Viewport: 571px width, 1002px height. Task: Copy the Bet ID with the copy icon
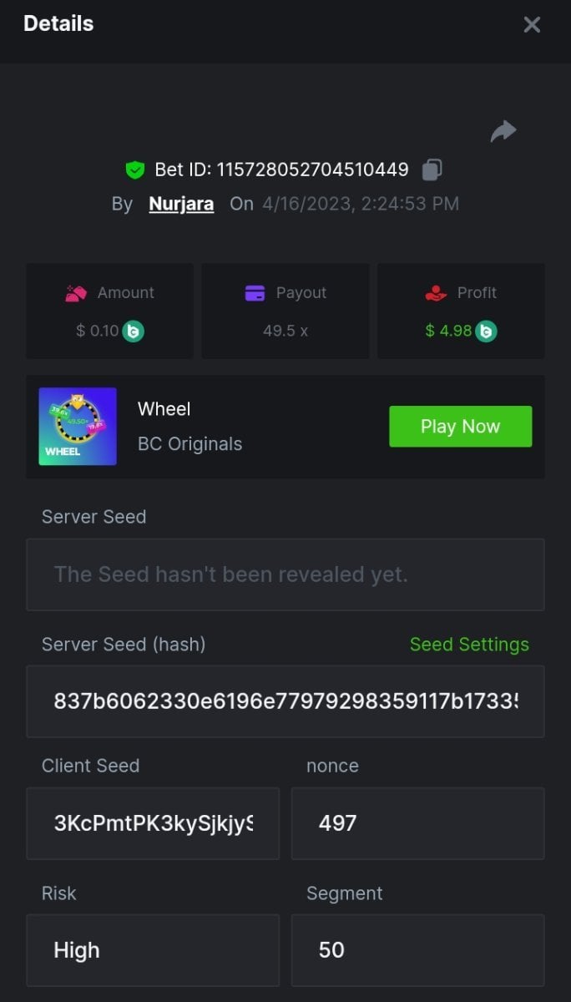coord(432,170)
